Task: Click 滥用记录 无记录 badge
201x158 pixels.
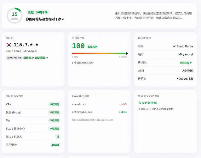Action: click(55, 145)
